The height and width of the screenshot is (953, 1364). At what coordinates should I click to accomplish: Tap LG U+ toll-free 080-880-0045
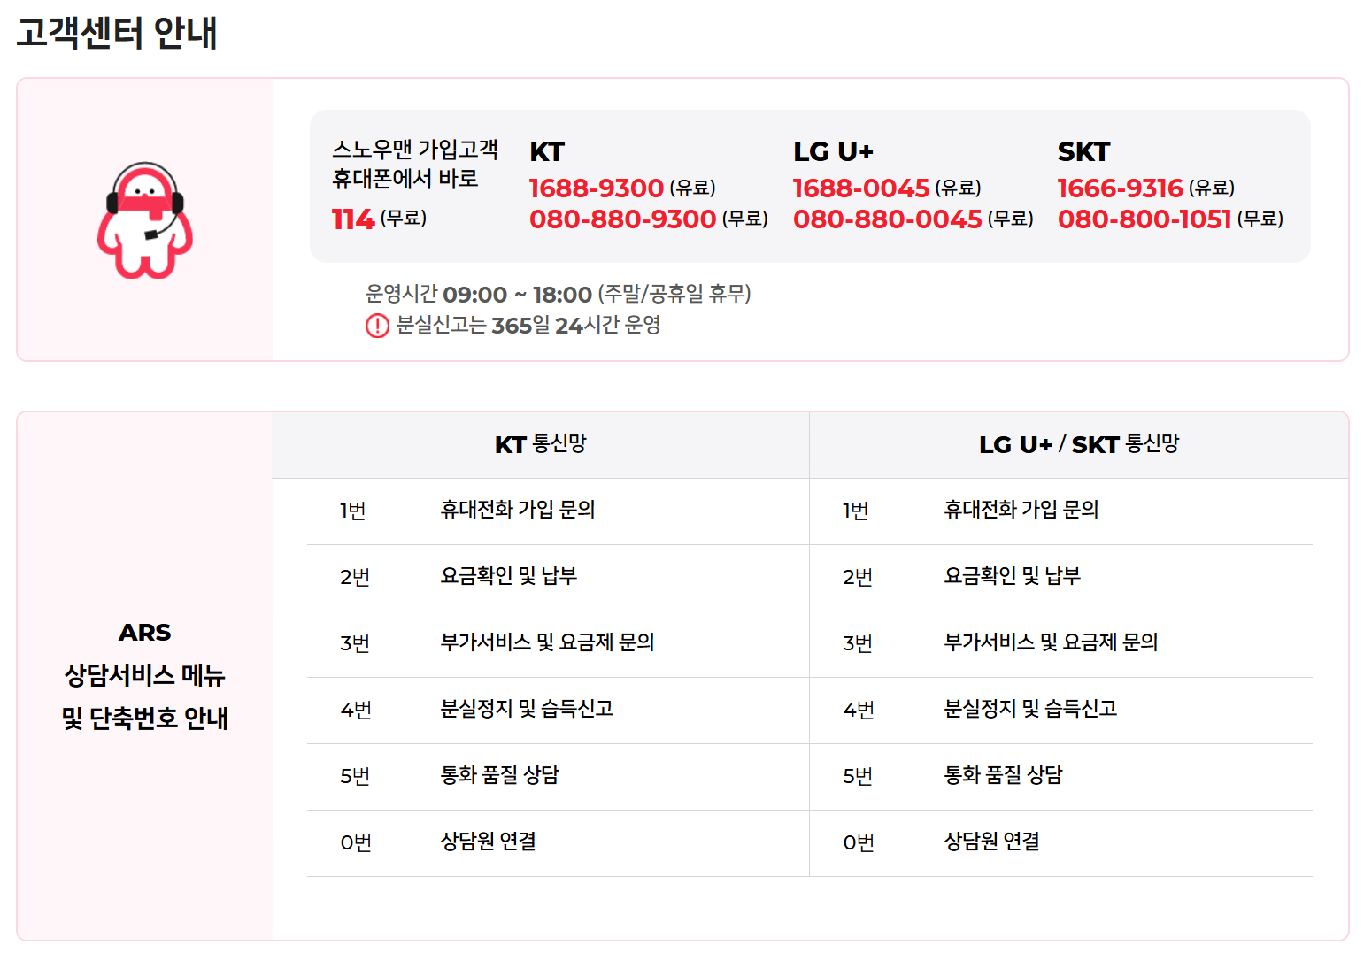coord(887,219)
